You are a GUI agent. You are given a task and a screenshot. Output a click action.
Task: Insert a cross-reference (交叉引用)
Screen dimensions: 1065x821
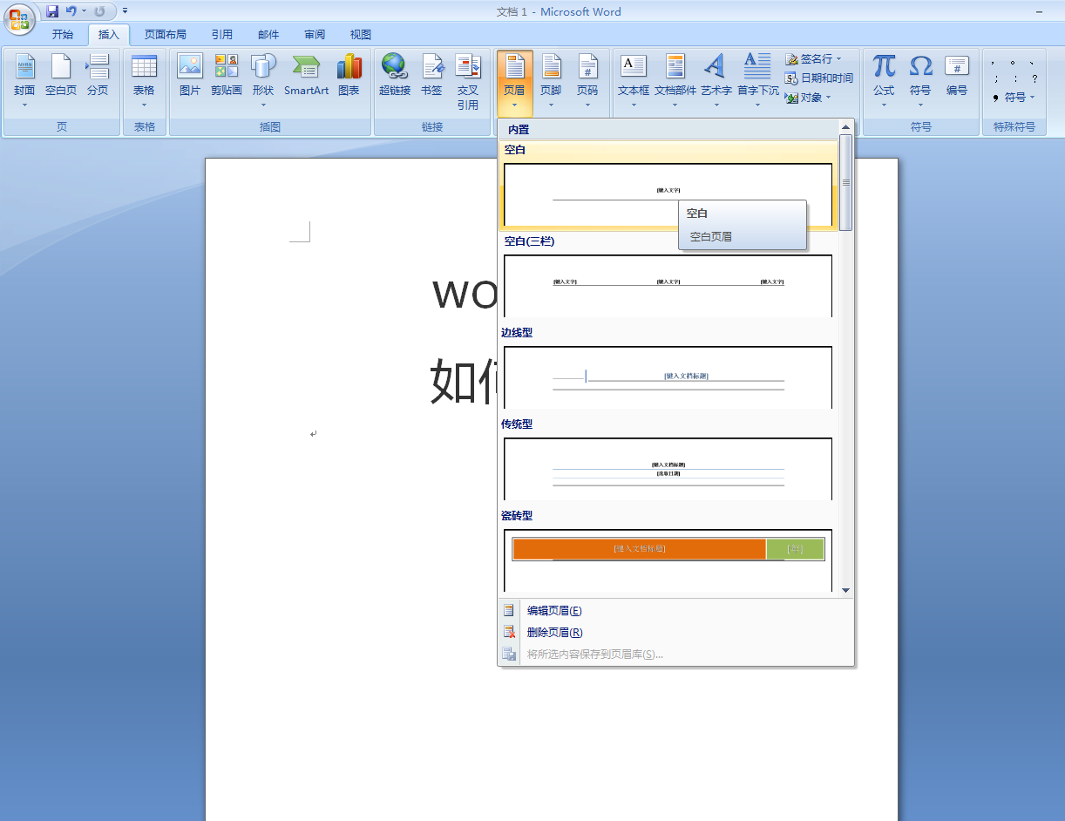(x=468, y=81)
